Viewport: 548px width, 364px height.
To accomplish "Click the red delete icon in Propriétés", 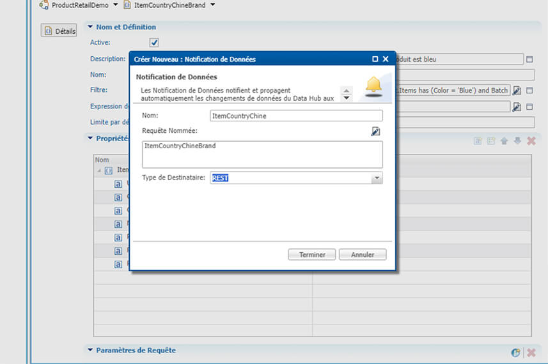I will [x=531, y=140].
